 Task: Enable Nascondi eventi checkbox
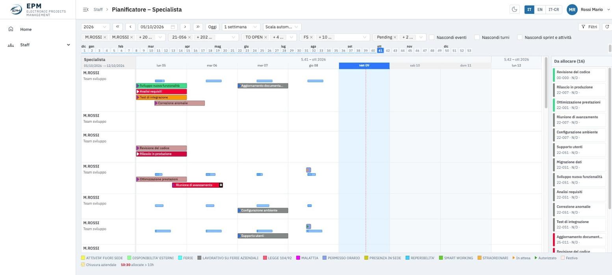pos(432,37)
